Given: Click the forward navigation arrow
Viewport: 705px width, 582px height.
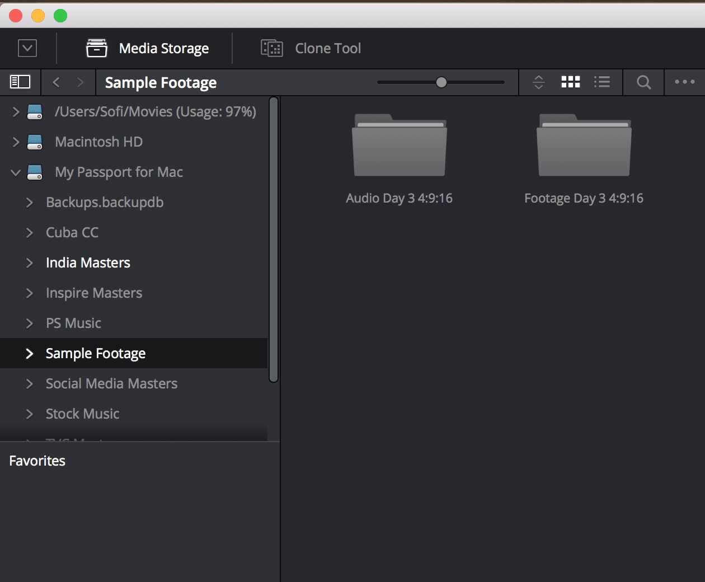Looking at the screenshot, I should [81, 82].
